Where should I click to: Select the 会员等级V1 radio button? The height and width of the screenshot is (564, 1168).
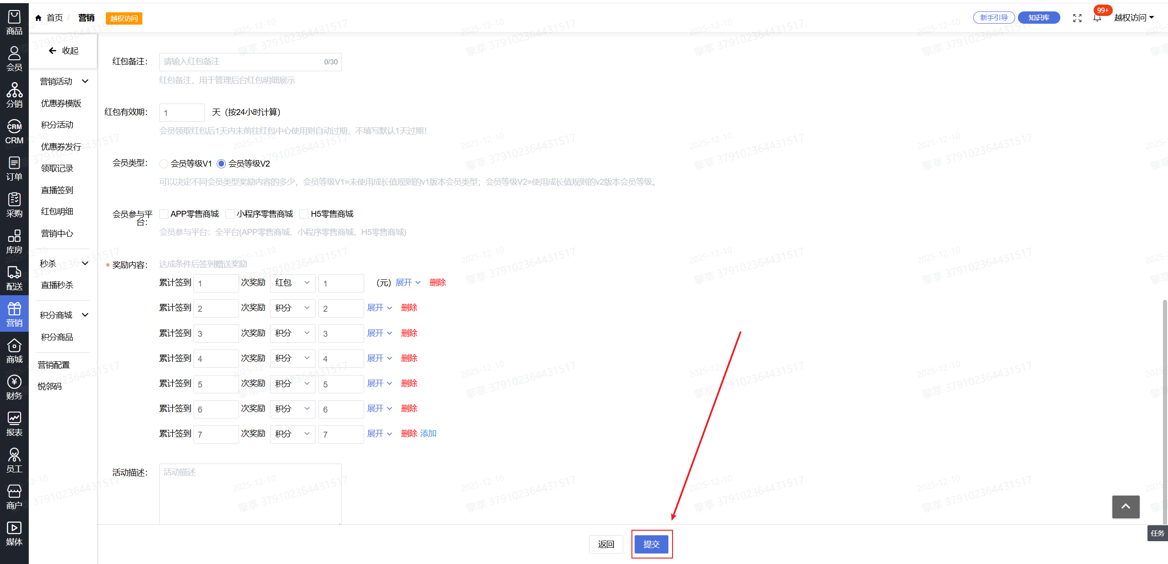click(x=164, y=164)
